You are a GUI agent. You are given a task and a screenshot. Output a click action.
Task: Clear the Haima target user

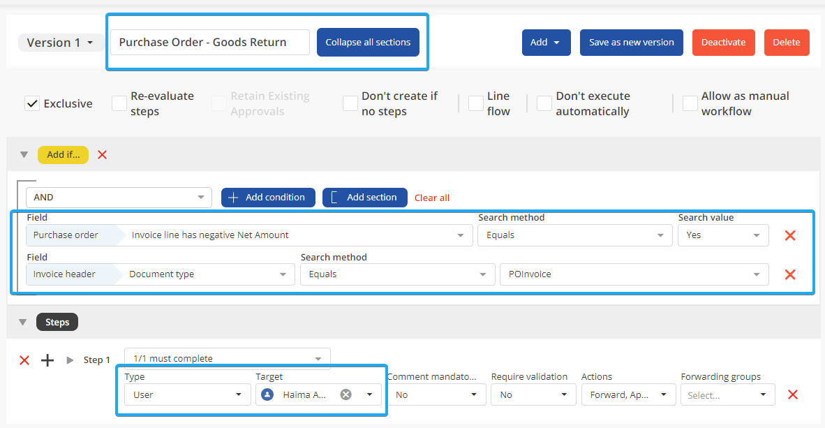pos(345,394)
